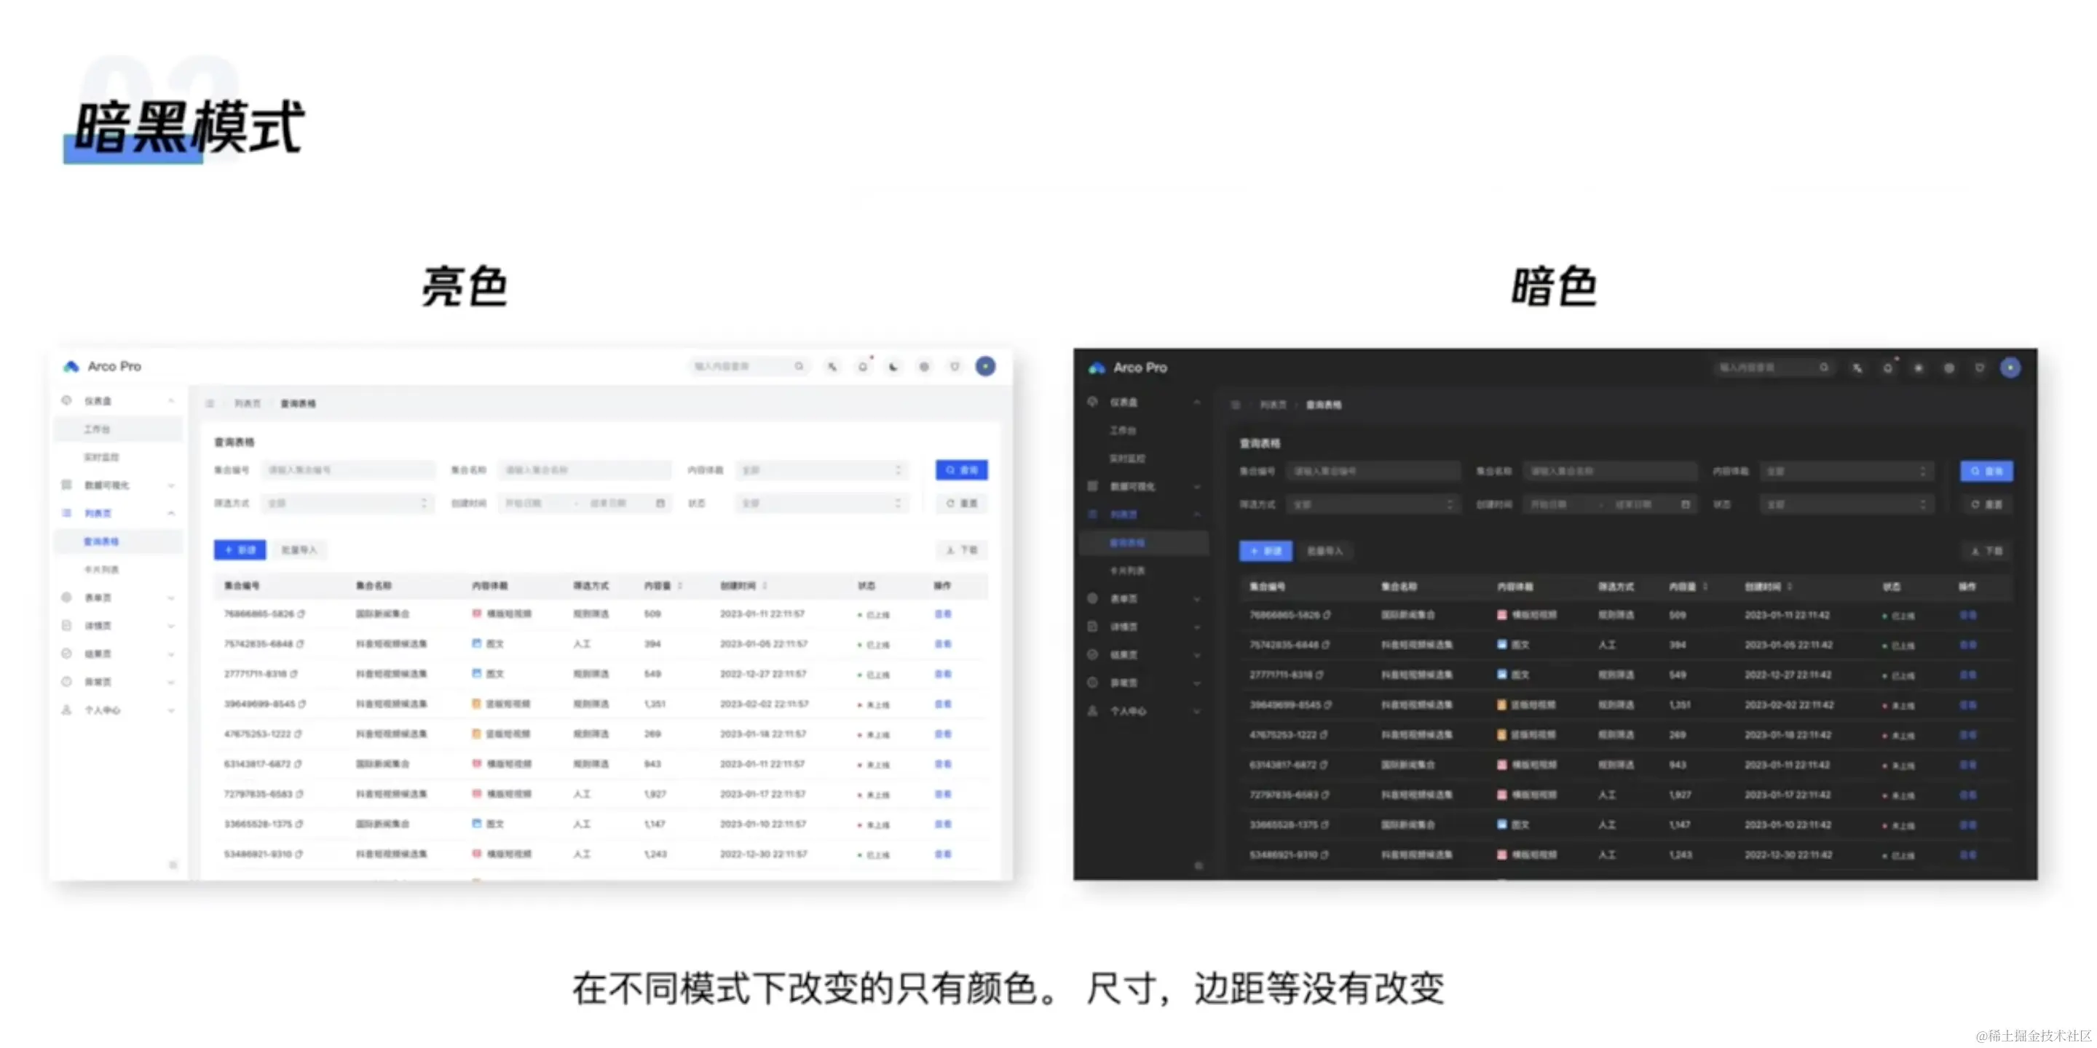Select 查询表格 menu item in dark sidebar

(1126, 543)
